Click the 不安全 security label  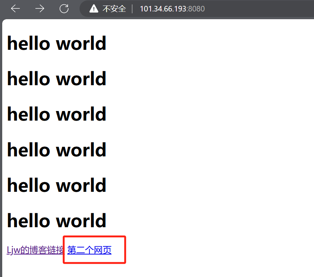(114, 9)
